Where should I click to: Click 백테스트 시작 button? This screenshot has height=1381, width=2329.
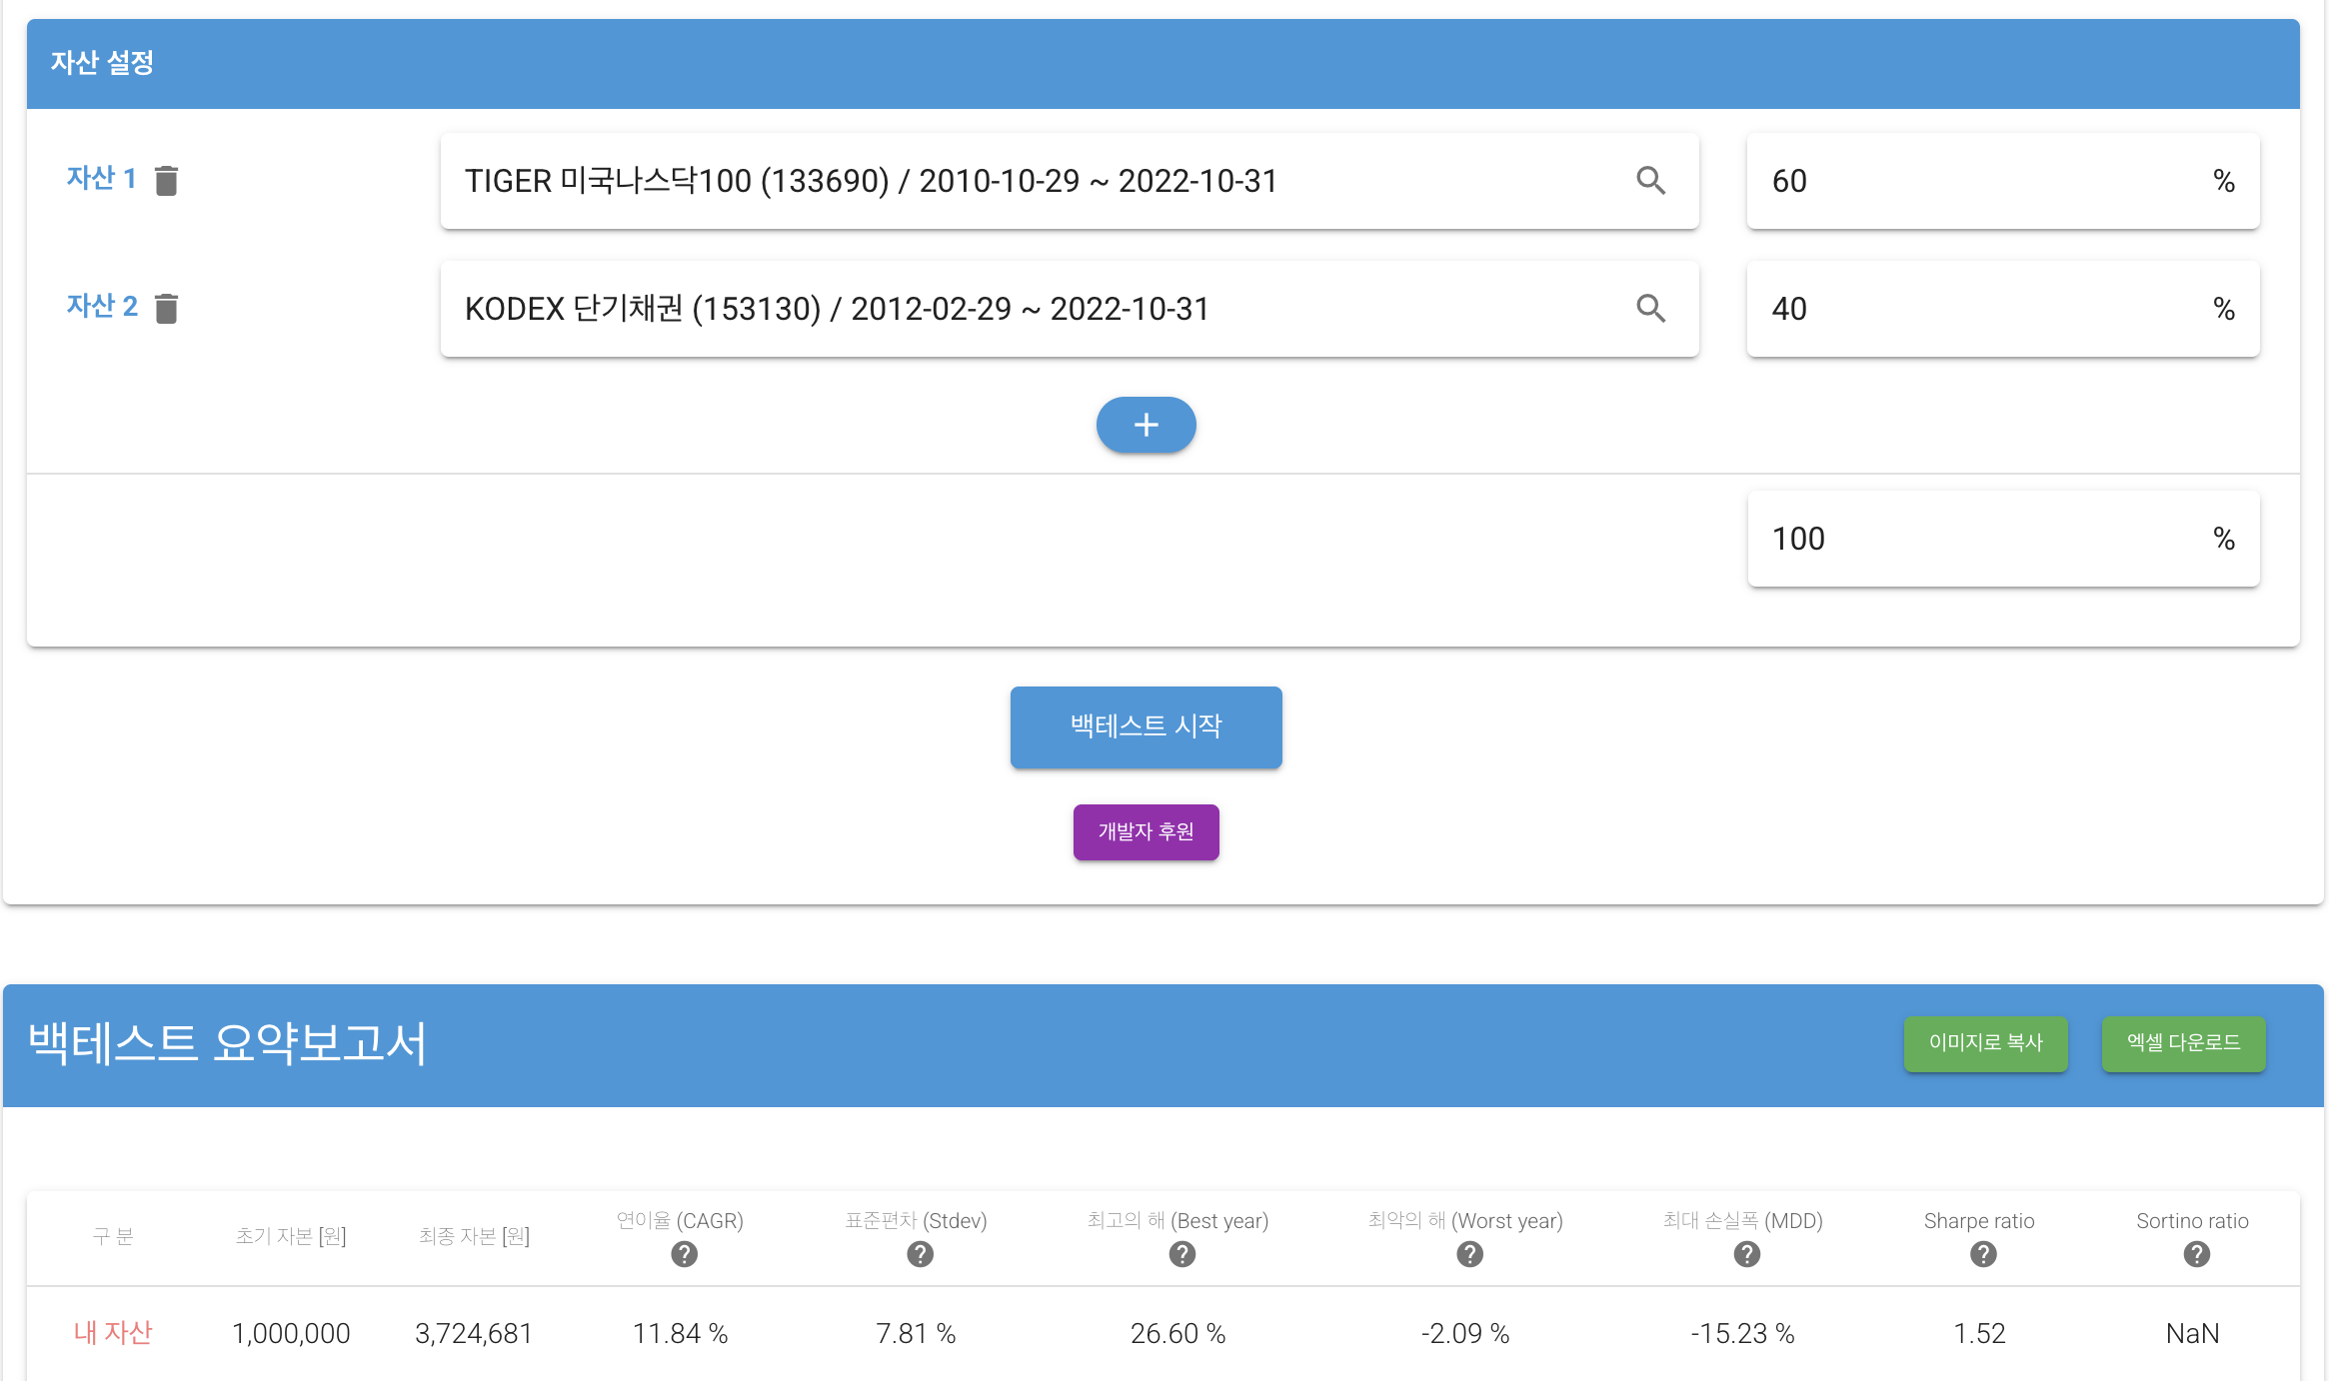click(x=1146, y=726)
